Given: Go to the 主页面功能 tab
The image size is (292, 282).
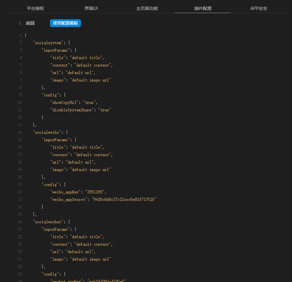Looking at the screenshot, I should tap(147, 8).
